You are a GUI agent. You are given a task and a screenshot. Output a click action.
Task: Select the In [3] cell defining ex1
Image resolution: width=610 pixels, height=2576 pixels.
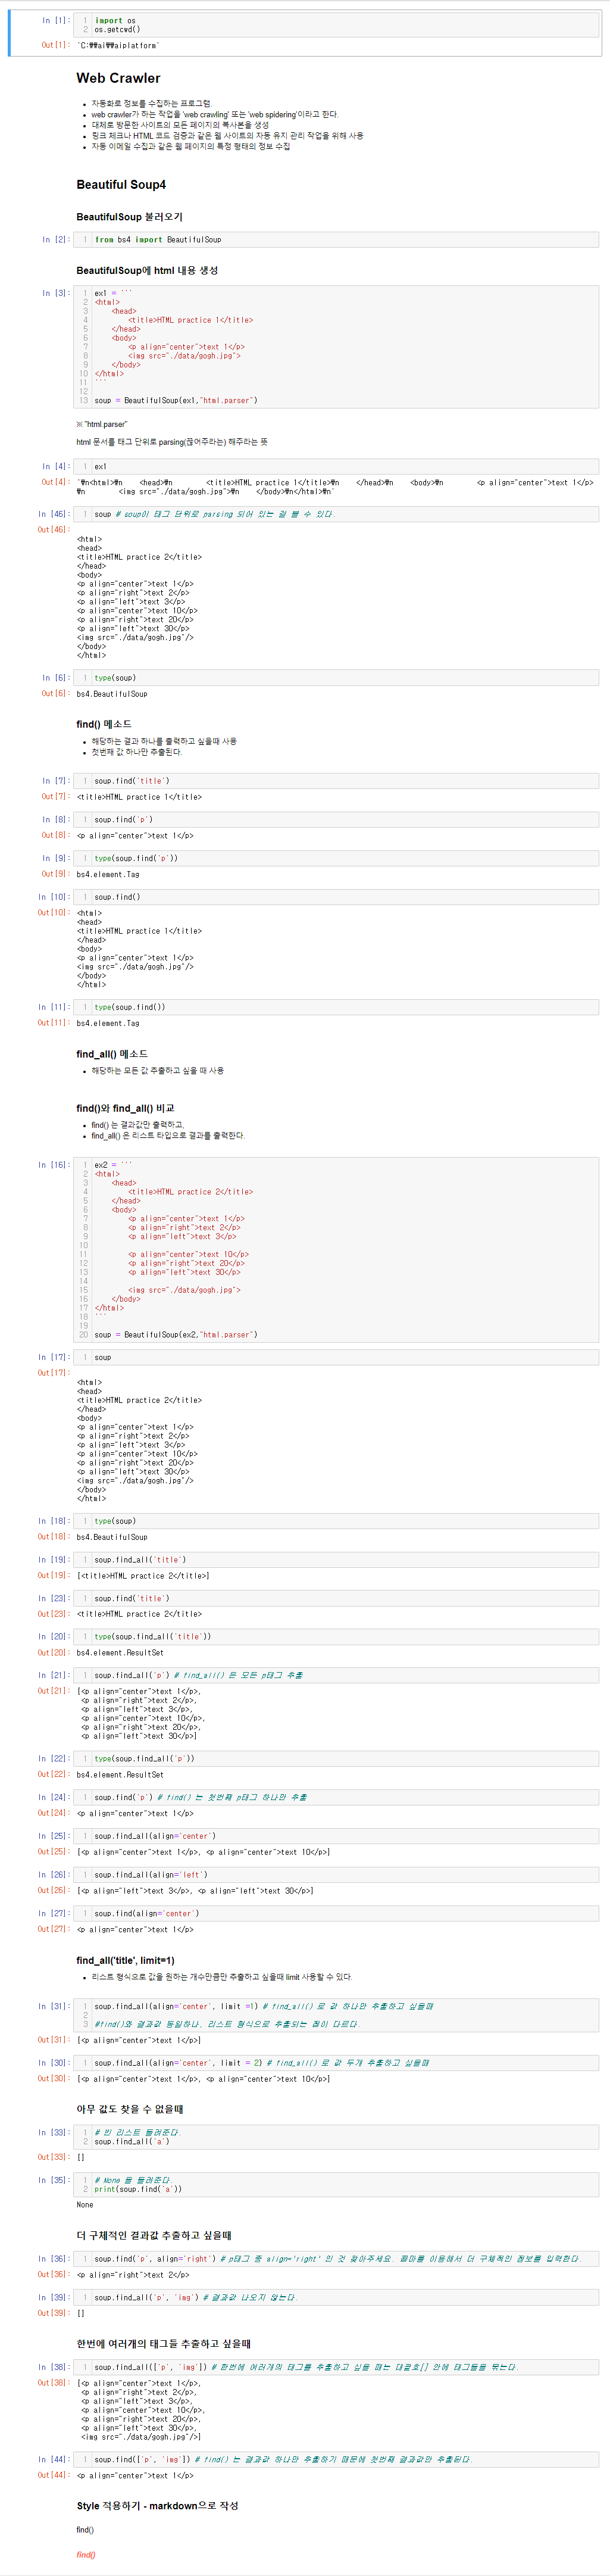337,347
